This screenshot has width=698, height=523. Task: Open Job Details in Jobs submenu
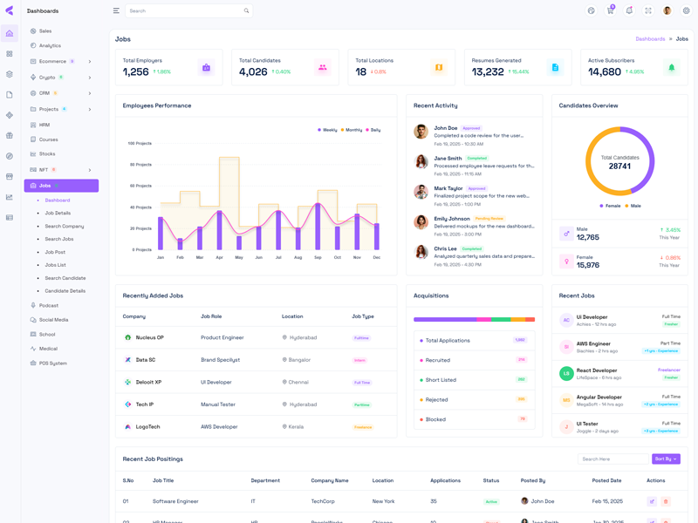pyautogui.click(x=58, y=213)
